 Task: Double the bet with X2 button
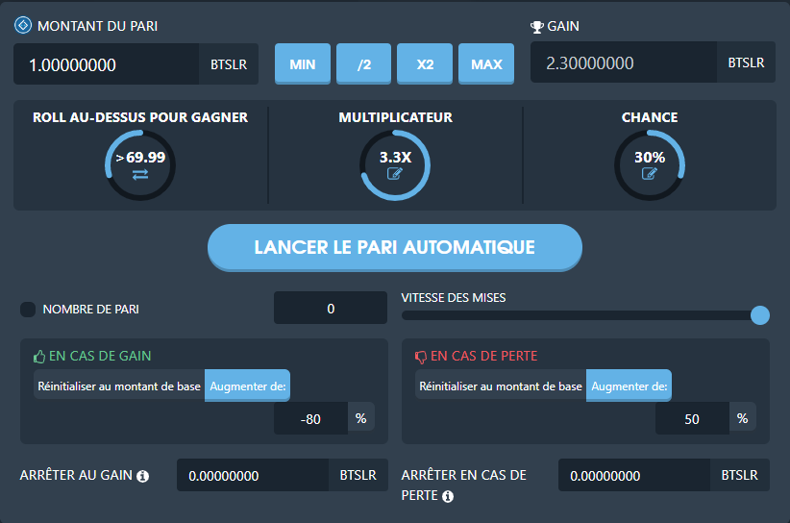click(x=425, y=64)
